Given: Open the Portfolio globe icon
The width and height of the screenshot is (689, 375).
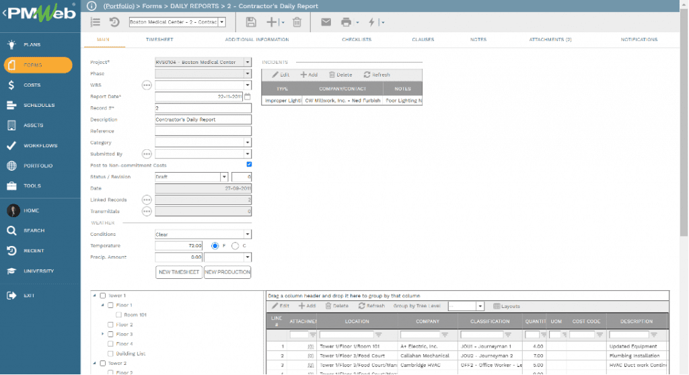Looking at the screenshot, I should [x=11, y=165].
